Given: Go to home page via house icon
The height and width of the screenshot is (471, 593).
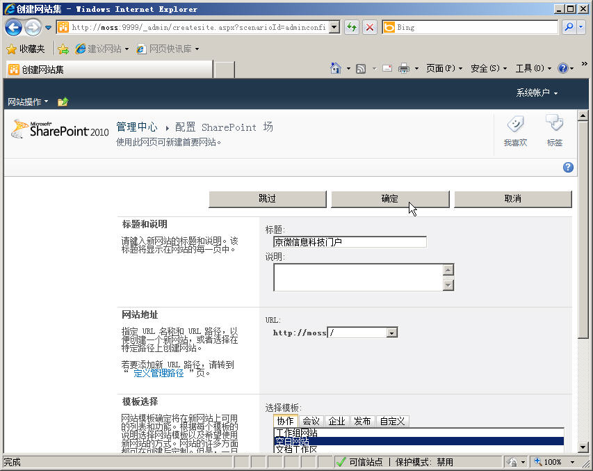Looking at the screenshot, I should coord(336,68).
